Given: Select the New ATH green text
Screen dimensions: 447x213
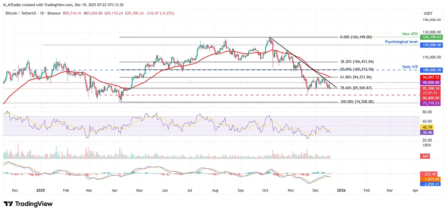Looking at the screenshot, I should (x=410, y=34).
